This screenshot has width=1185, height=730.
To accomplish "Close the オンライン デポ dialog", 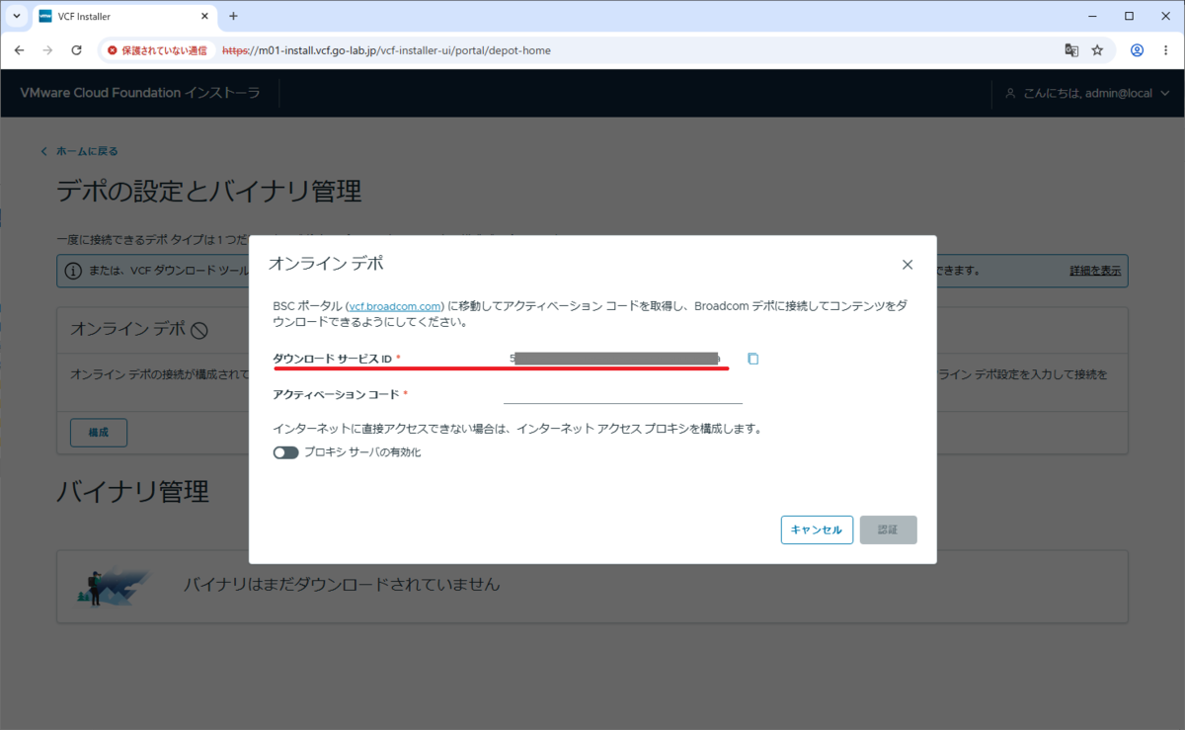I will point(908,265).
